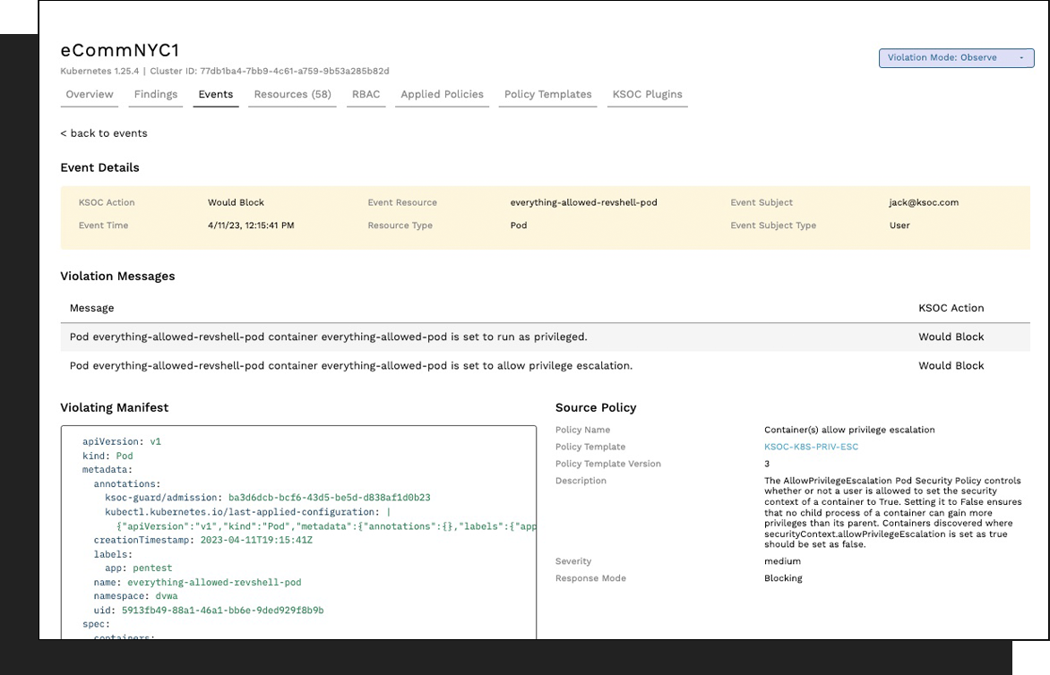Open the KSOC-K8S-PRIV-ESC policy template link
The height and width of the screenshot is (675, 1050).
coord(811,447)
